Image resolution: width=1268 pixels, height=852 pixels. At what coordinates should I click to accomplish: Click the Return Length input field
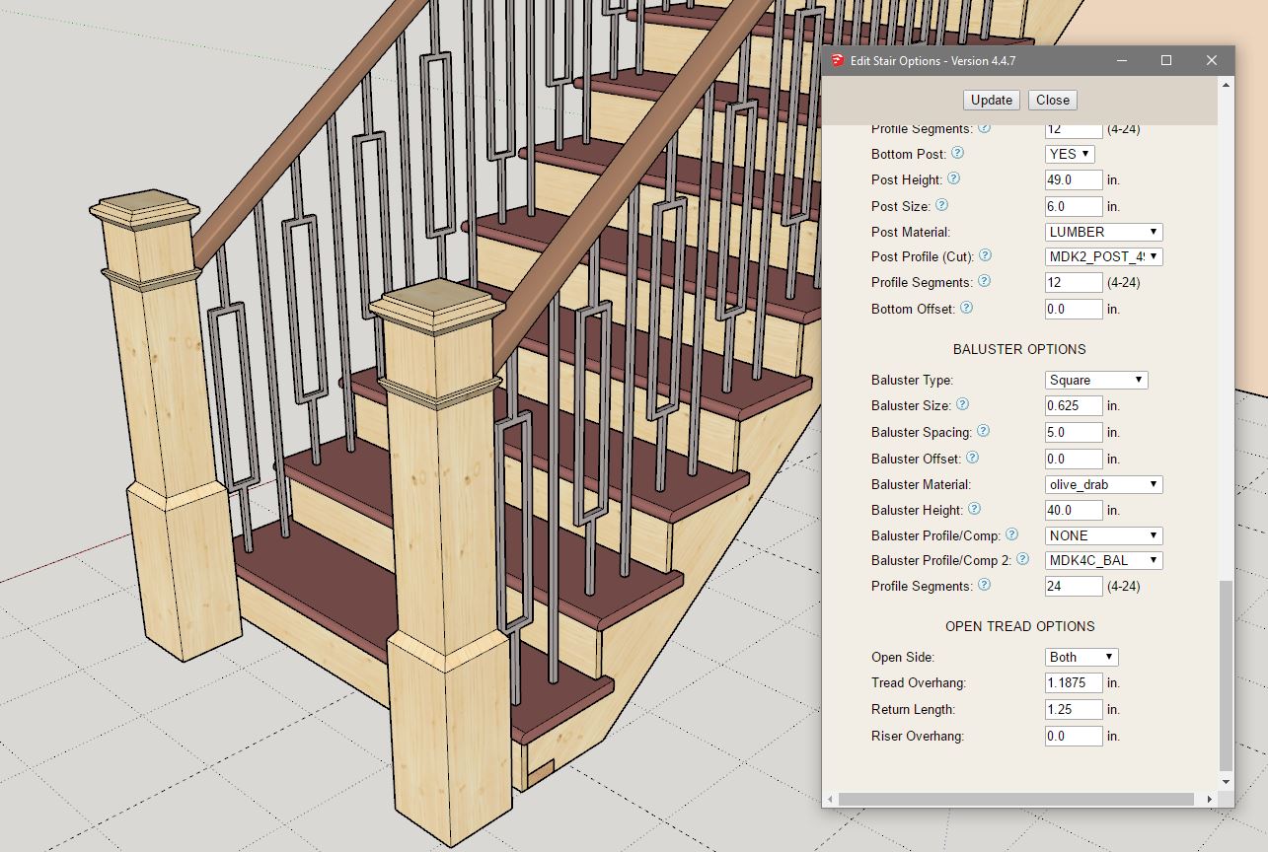(1073, 709)
